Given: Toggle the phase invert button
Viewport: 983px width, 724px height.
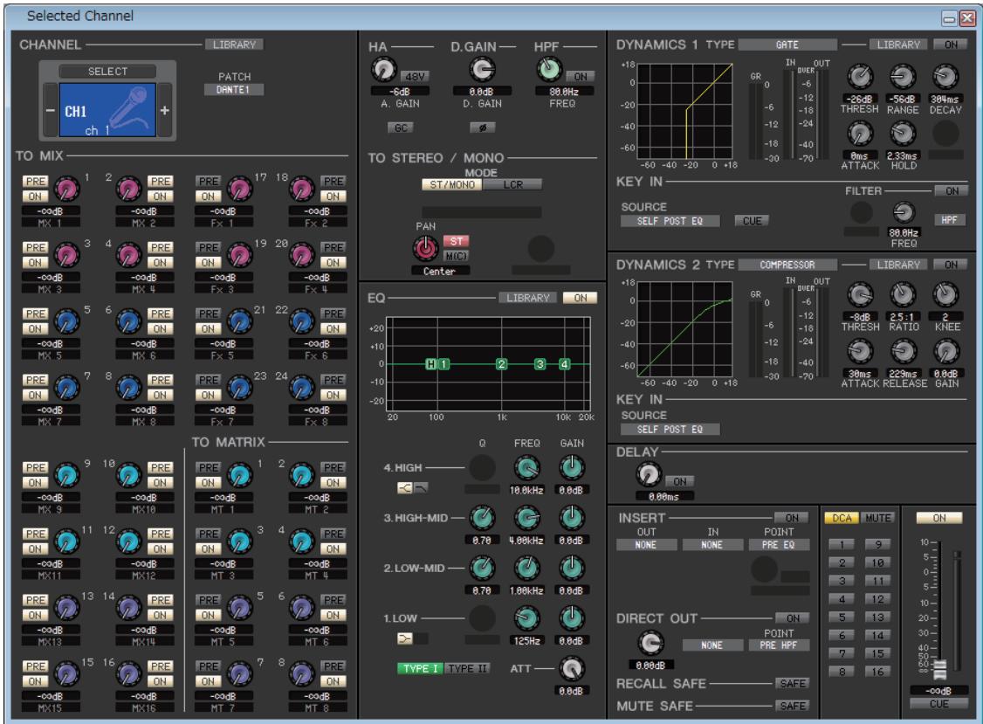Looking at the screenshot, I should (482, 128).
